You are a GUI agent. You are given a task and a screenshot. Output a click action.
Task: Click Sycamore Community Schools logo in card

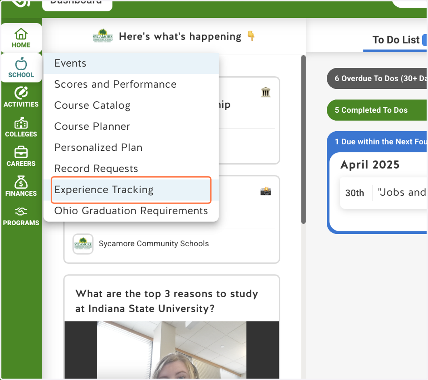tap(83, 244)
